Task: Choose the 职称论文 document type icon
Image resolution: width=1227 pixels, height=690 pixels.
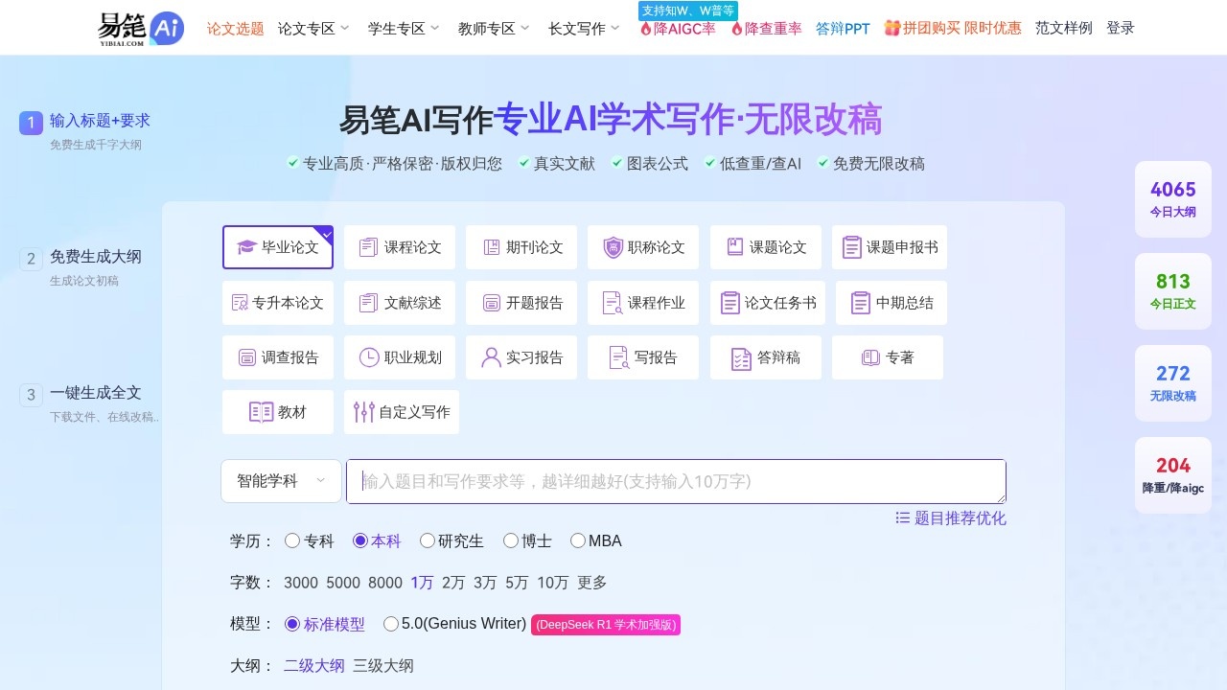Action: tap(642, 247)
